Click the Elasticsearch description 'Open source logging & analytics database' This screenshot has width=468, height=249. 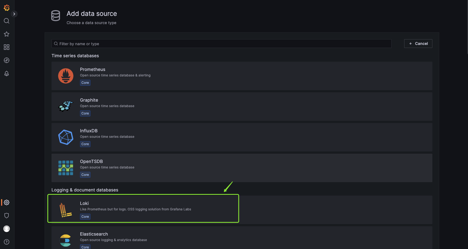click(113, 240)
